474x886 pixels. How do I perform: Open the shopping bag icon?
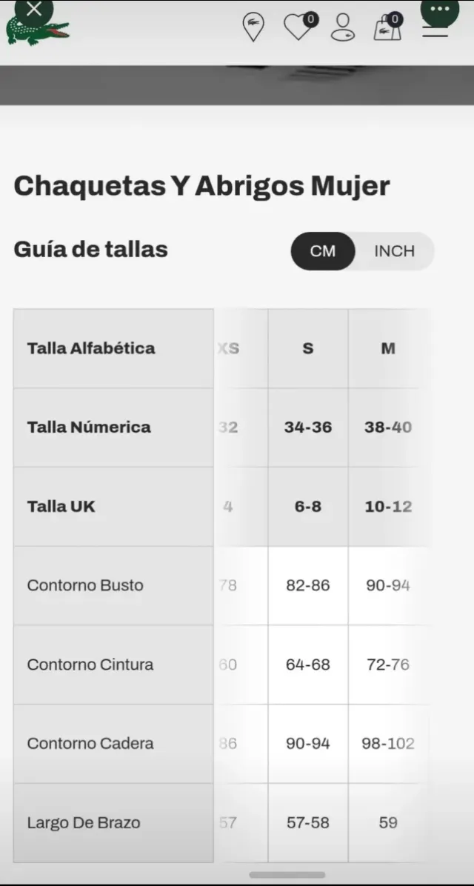pos(387,27)
